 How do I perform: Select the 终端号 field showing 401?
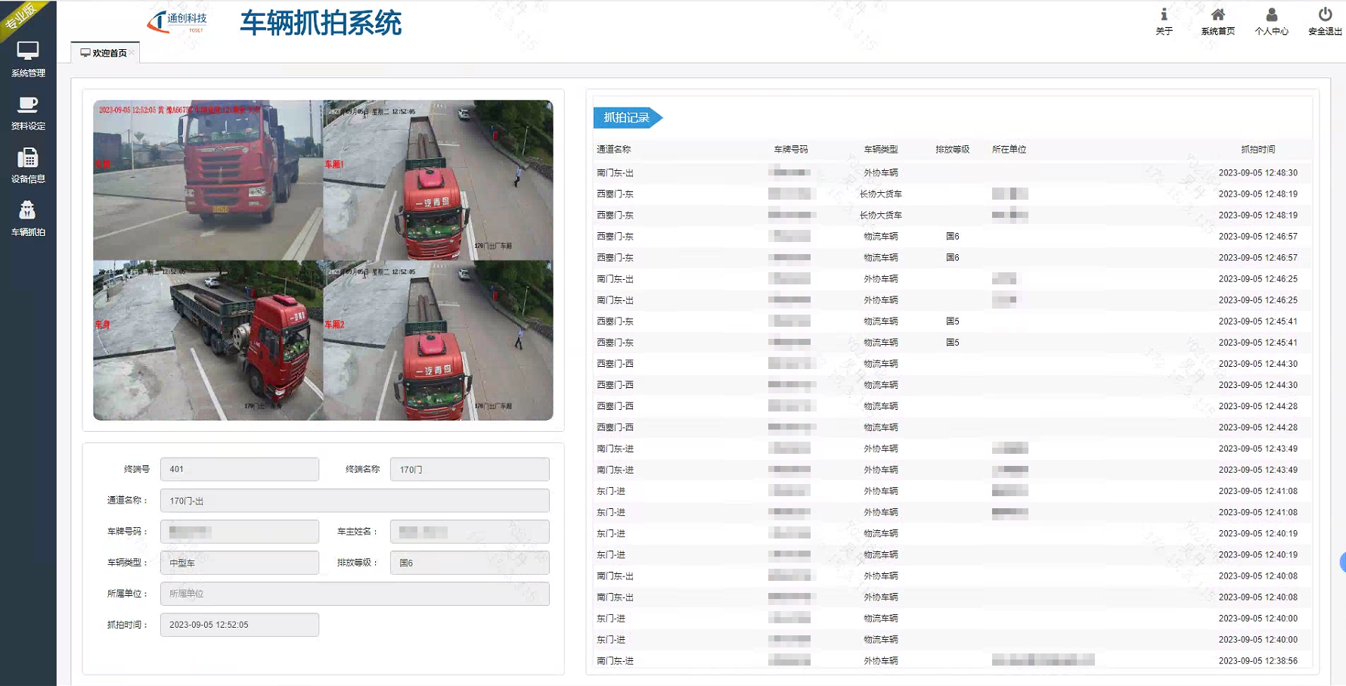(x=239, y=469)
